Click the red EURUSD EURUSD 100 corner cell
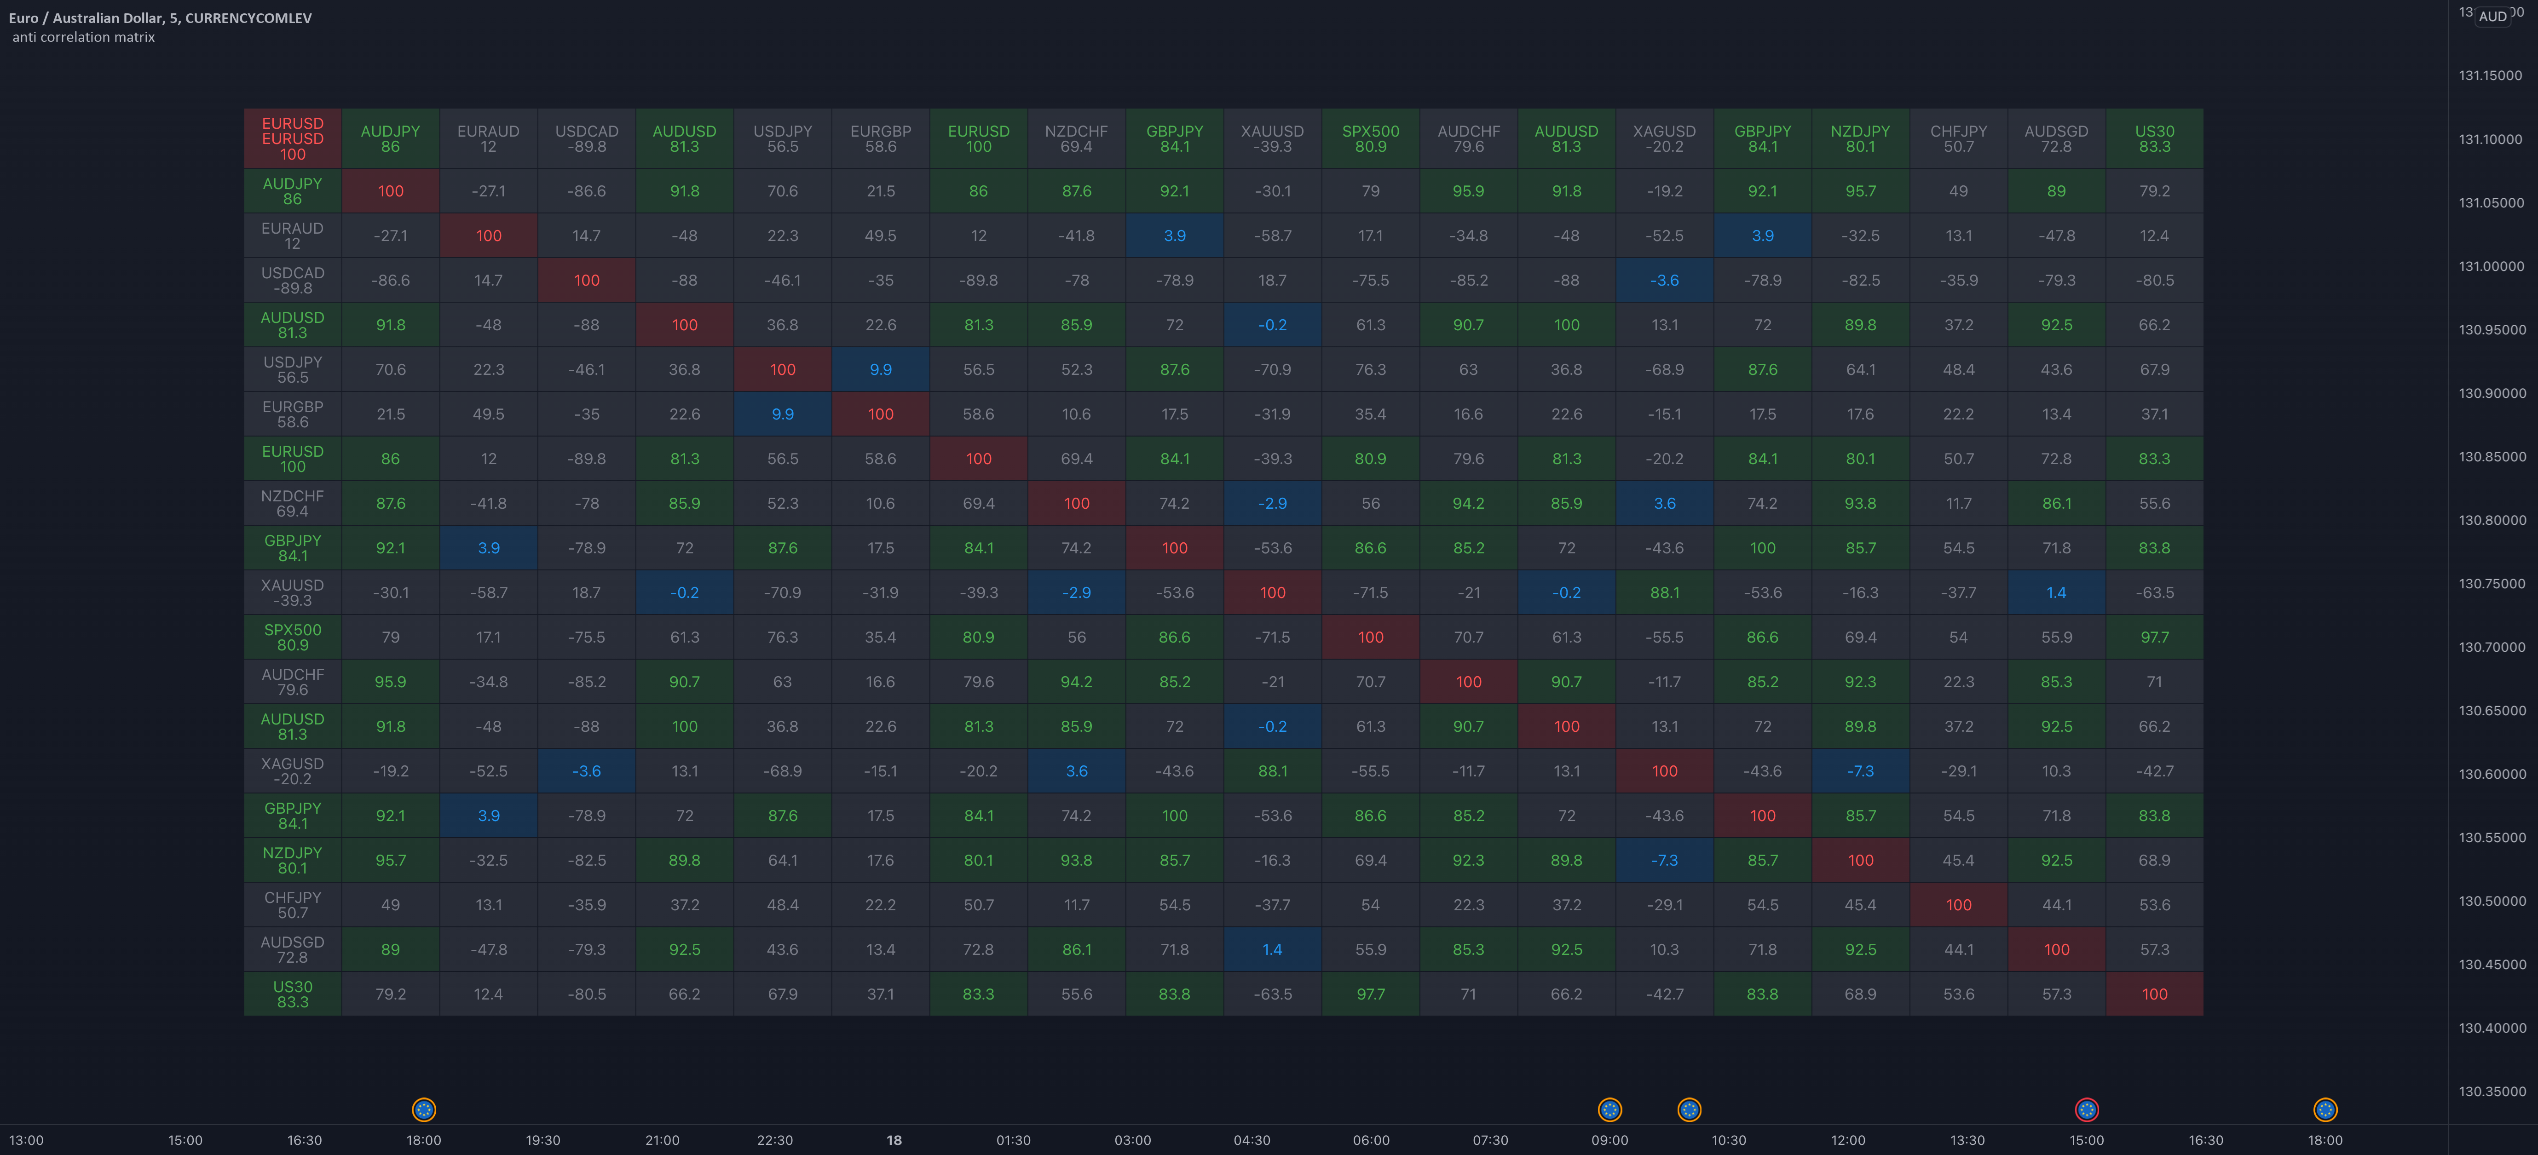The image size is (2538, 1155). pyautogui.click(x=293, y=139)
